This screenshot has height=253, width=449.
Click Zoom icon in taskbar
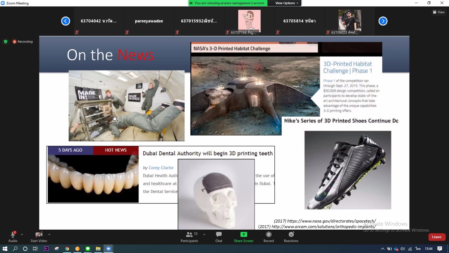[x=109, y=249]
